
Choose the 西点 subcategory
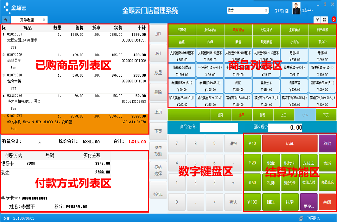210,42
